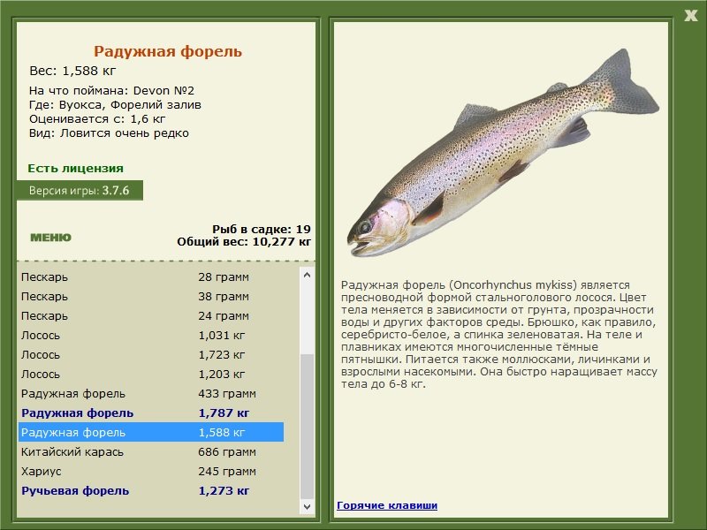
Task: Select Хариус 245 грамм row
Action: coord(150,471)
